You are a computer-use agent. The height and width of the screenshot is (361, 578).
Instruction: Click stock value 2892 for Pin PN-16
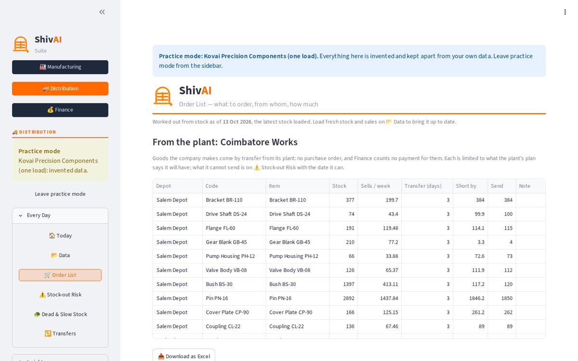[343, 298]
